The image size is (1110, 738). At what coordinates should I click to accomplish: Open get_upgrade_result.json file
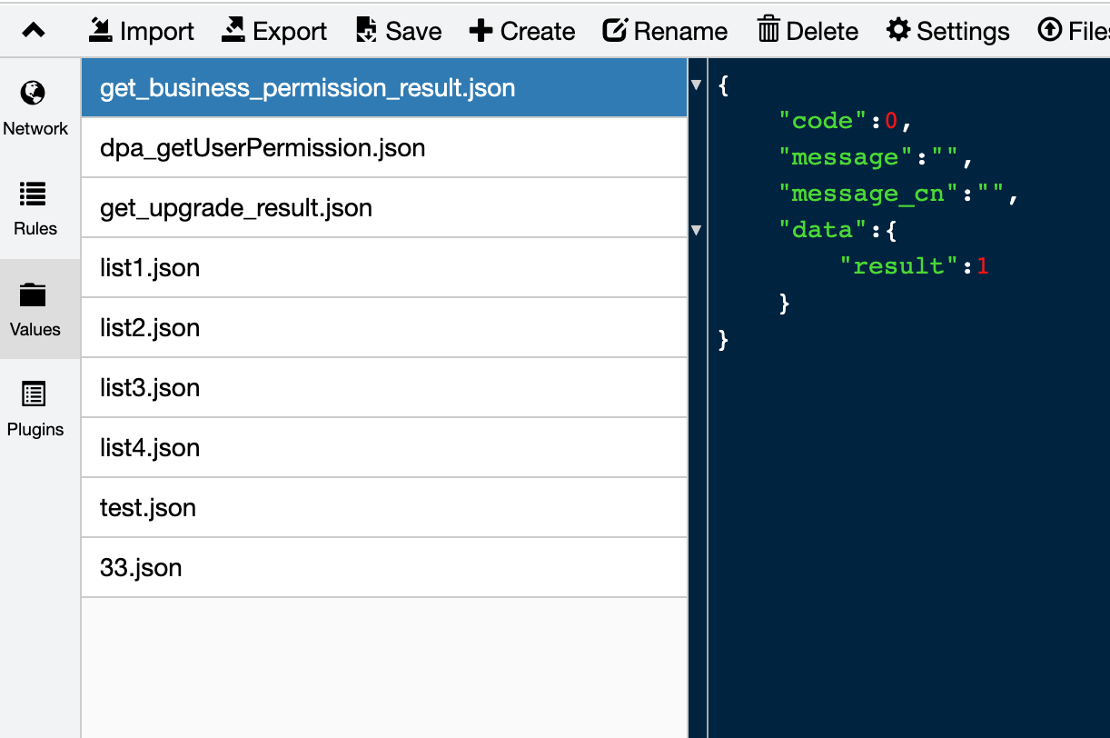pyautogui.click(x=236, y=208)
